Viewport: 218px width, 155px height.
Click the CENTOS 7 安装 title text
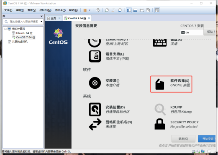[x=192, y=26]
